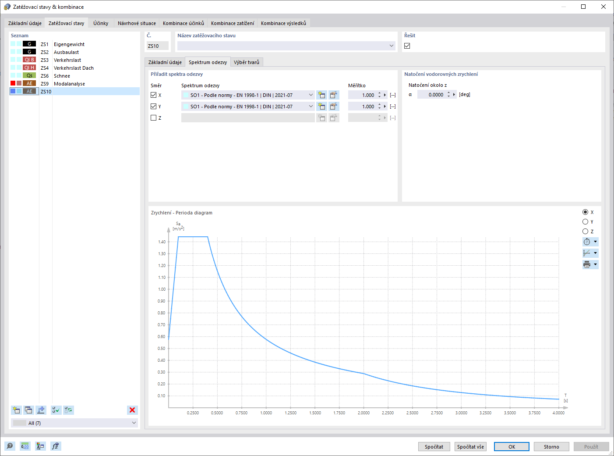Screen dimensions: 614x456
Task: Click the print diagram icon
Action: pyautogui.click(x=587, y=264)
